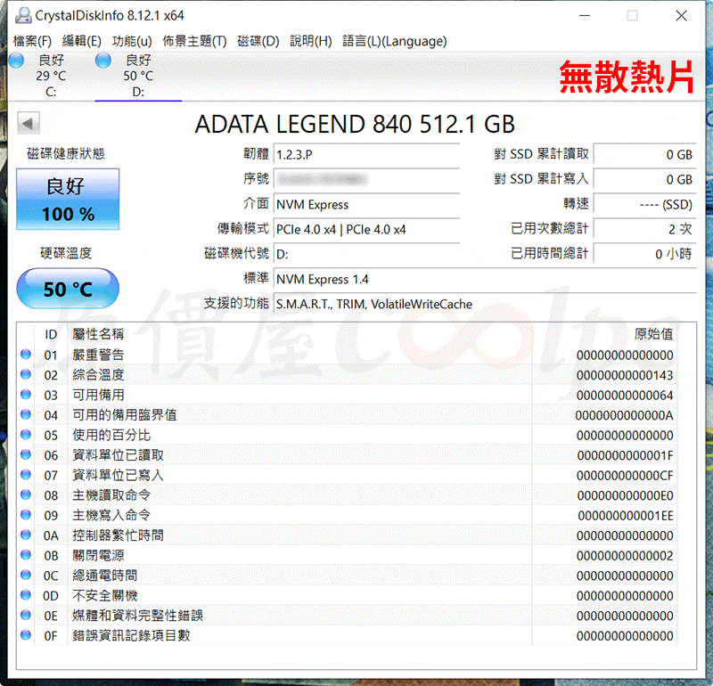
Task: Select attribute name 使用的百分比
Action: tap(111, 435)
